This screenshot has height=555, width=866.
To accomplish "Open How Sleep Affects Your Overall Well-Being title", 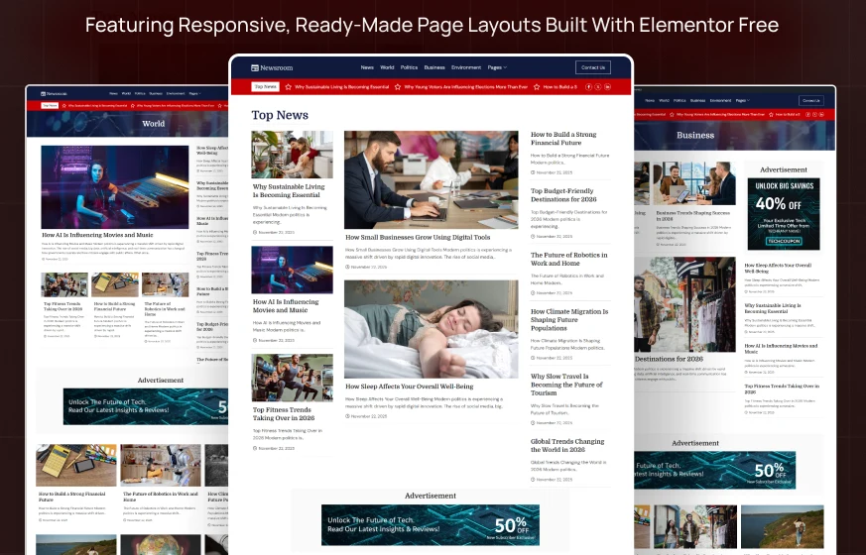I will [410, 387].
